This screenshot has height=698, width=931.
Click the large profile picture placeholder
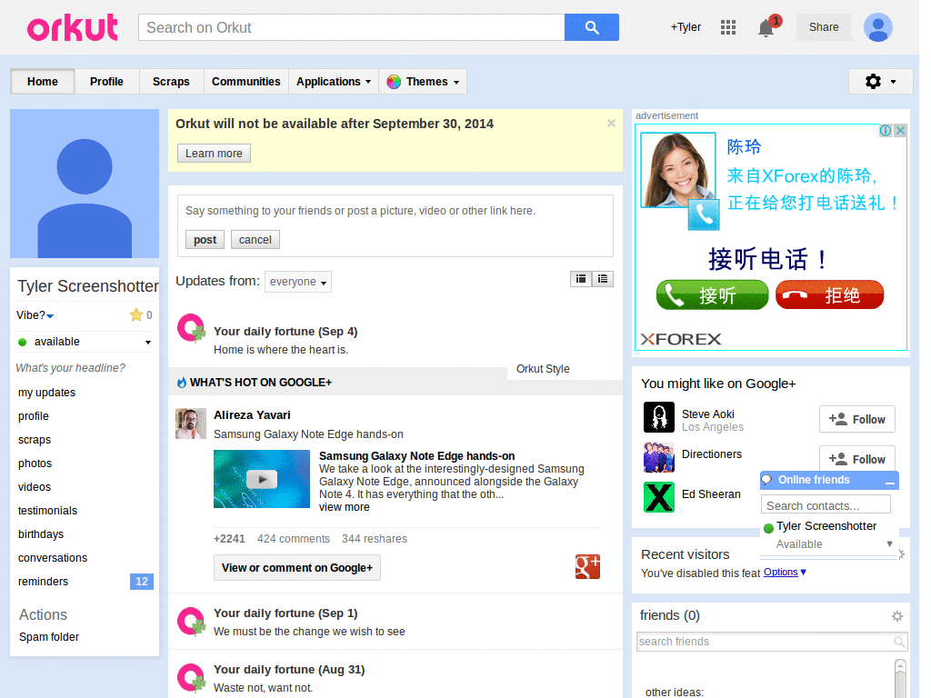85,184
